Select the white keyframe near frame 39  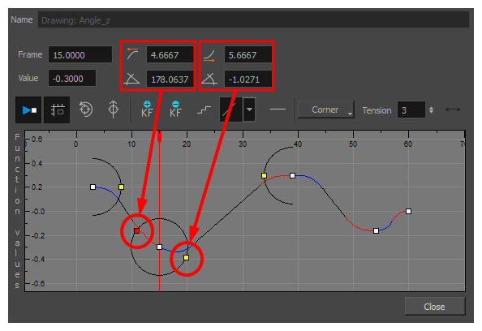(292, 175)
